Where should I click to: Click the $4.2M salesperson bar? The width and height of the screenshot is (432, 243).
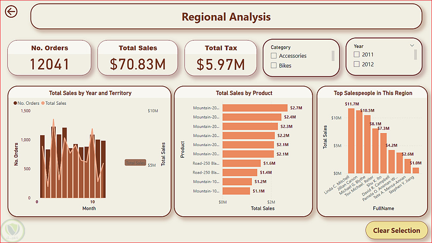[x=391, y=162]
